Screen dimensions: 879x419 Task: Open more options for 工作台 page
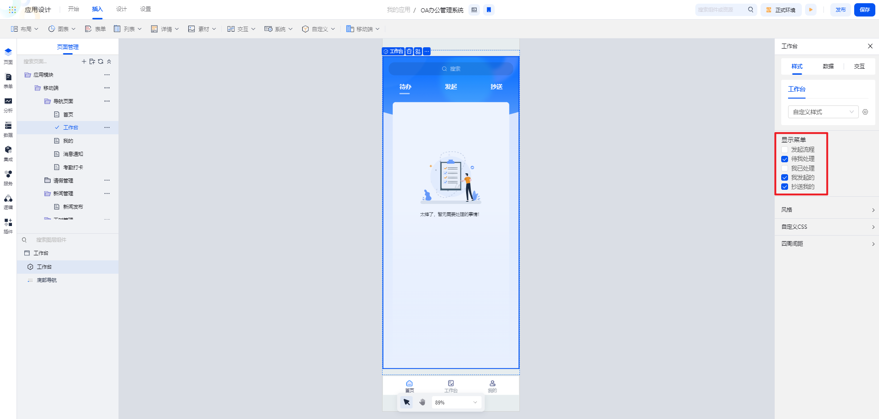click(107, 127)
